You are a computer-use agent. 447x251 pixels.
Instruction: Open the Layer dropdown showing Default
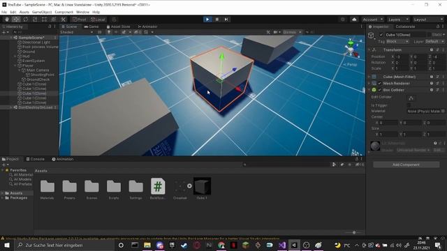click(x=434, y=42)
